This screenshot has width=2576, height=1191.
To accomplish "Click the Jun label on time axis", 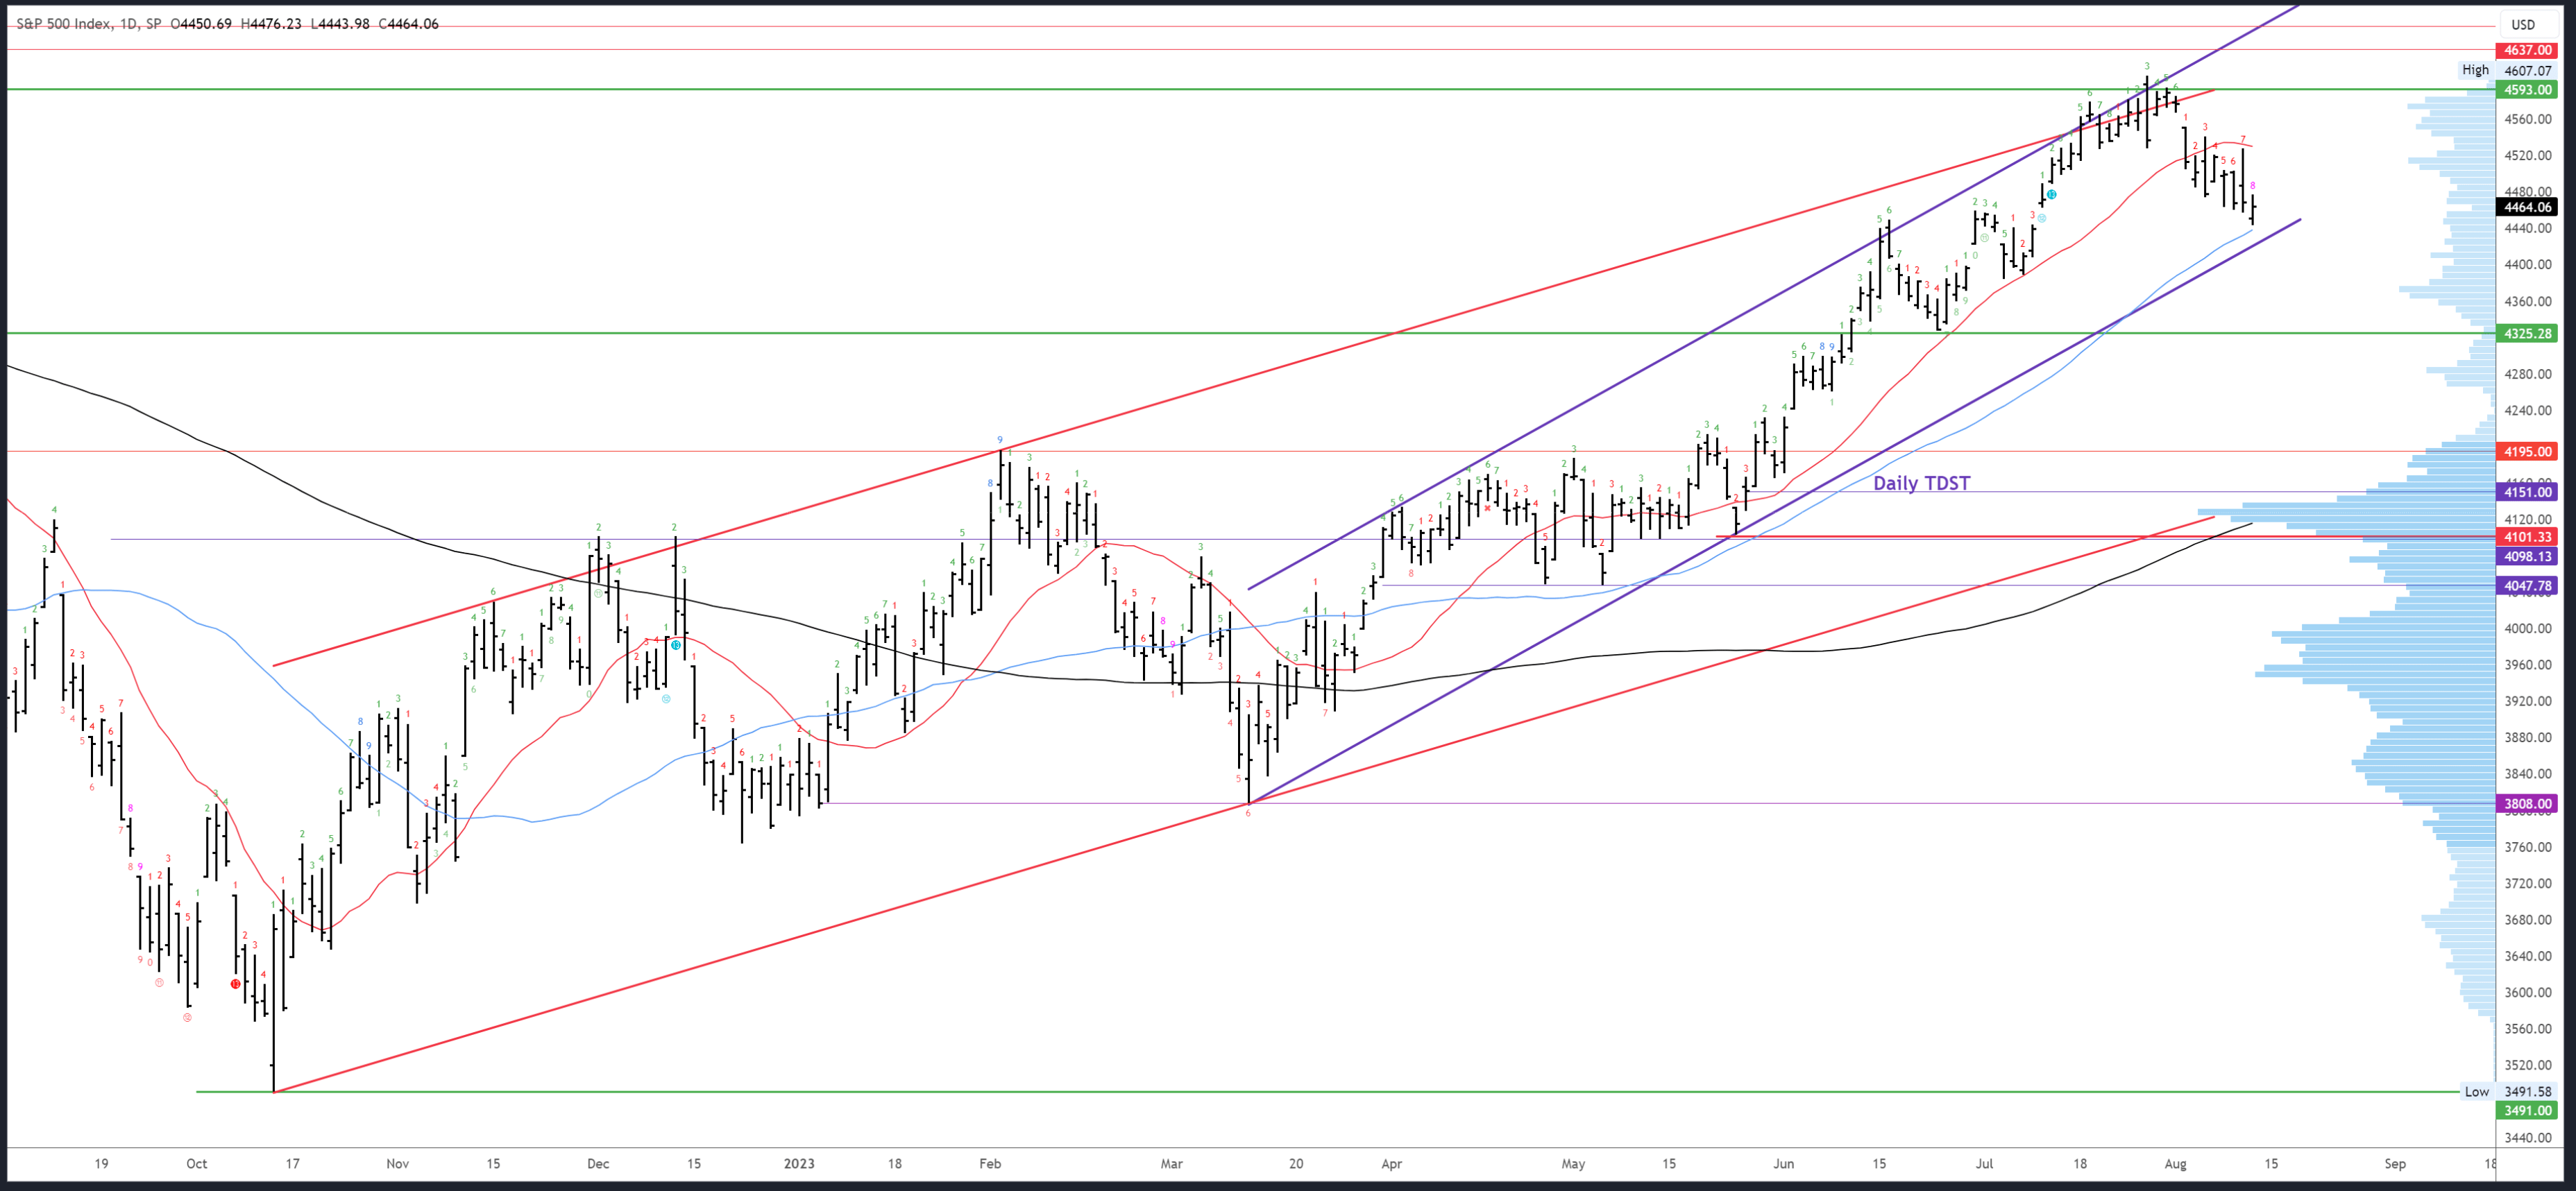I will pos(1783,1163).
